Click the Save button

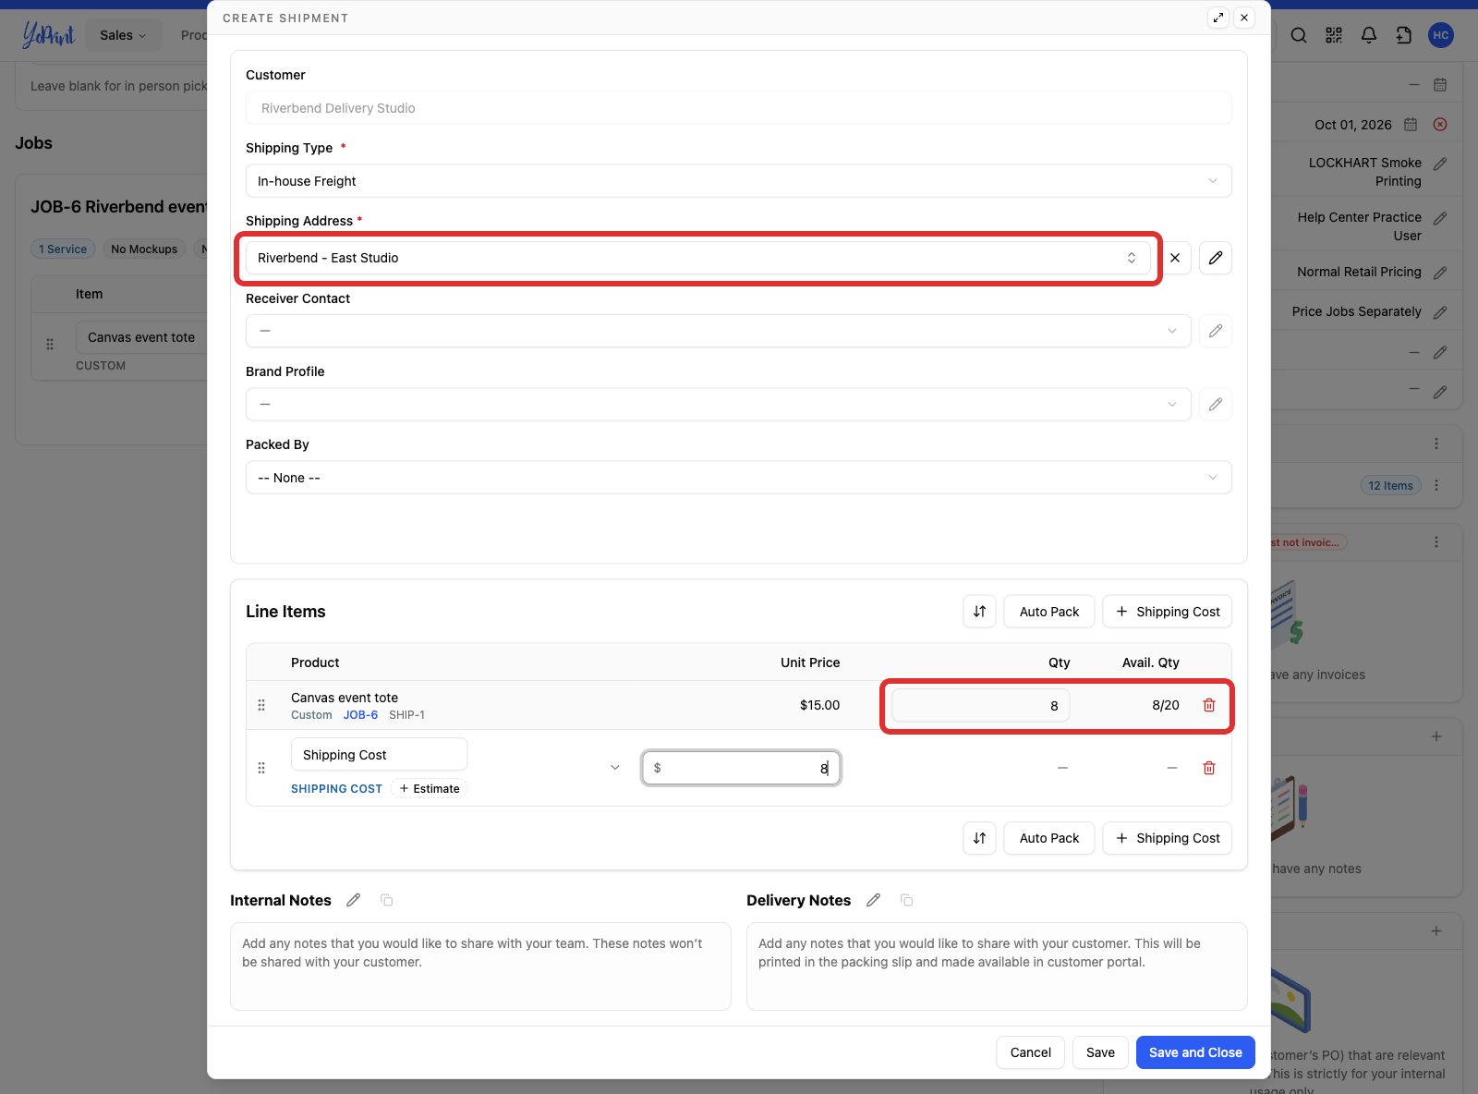click(x=1100, y=1052)
